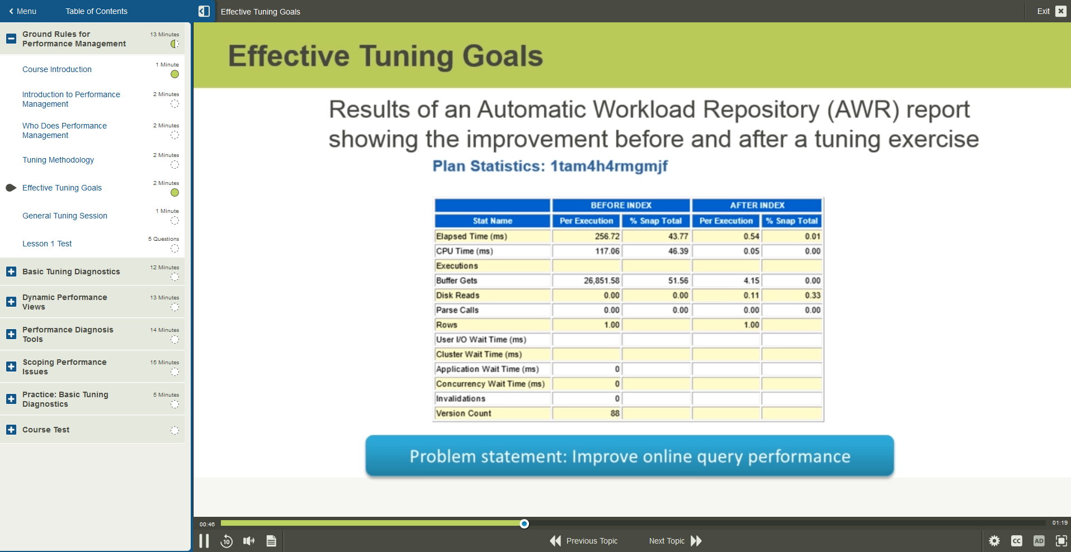
Task: Skip forward using Next Topic arrows
Action: 696,541
